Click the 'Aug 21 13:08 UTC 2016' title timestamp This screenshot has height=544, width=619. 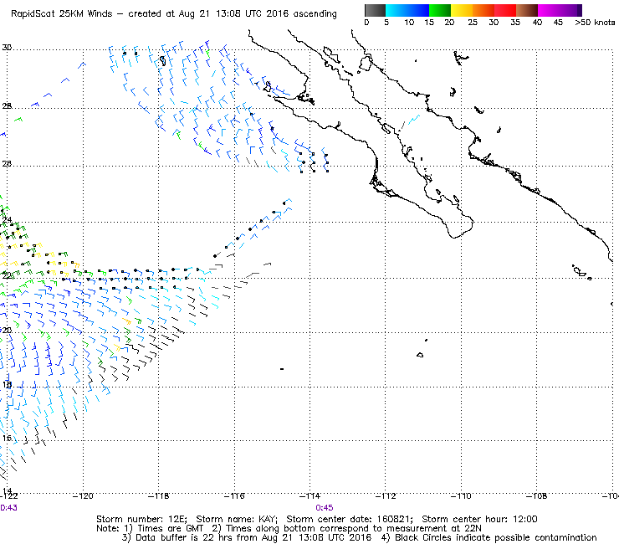[x=233, y=14]
